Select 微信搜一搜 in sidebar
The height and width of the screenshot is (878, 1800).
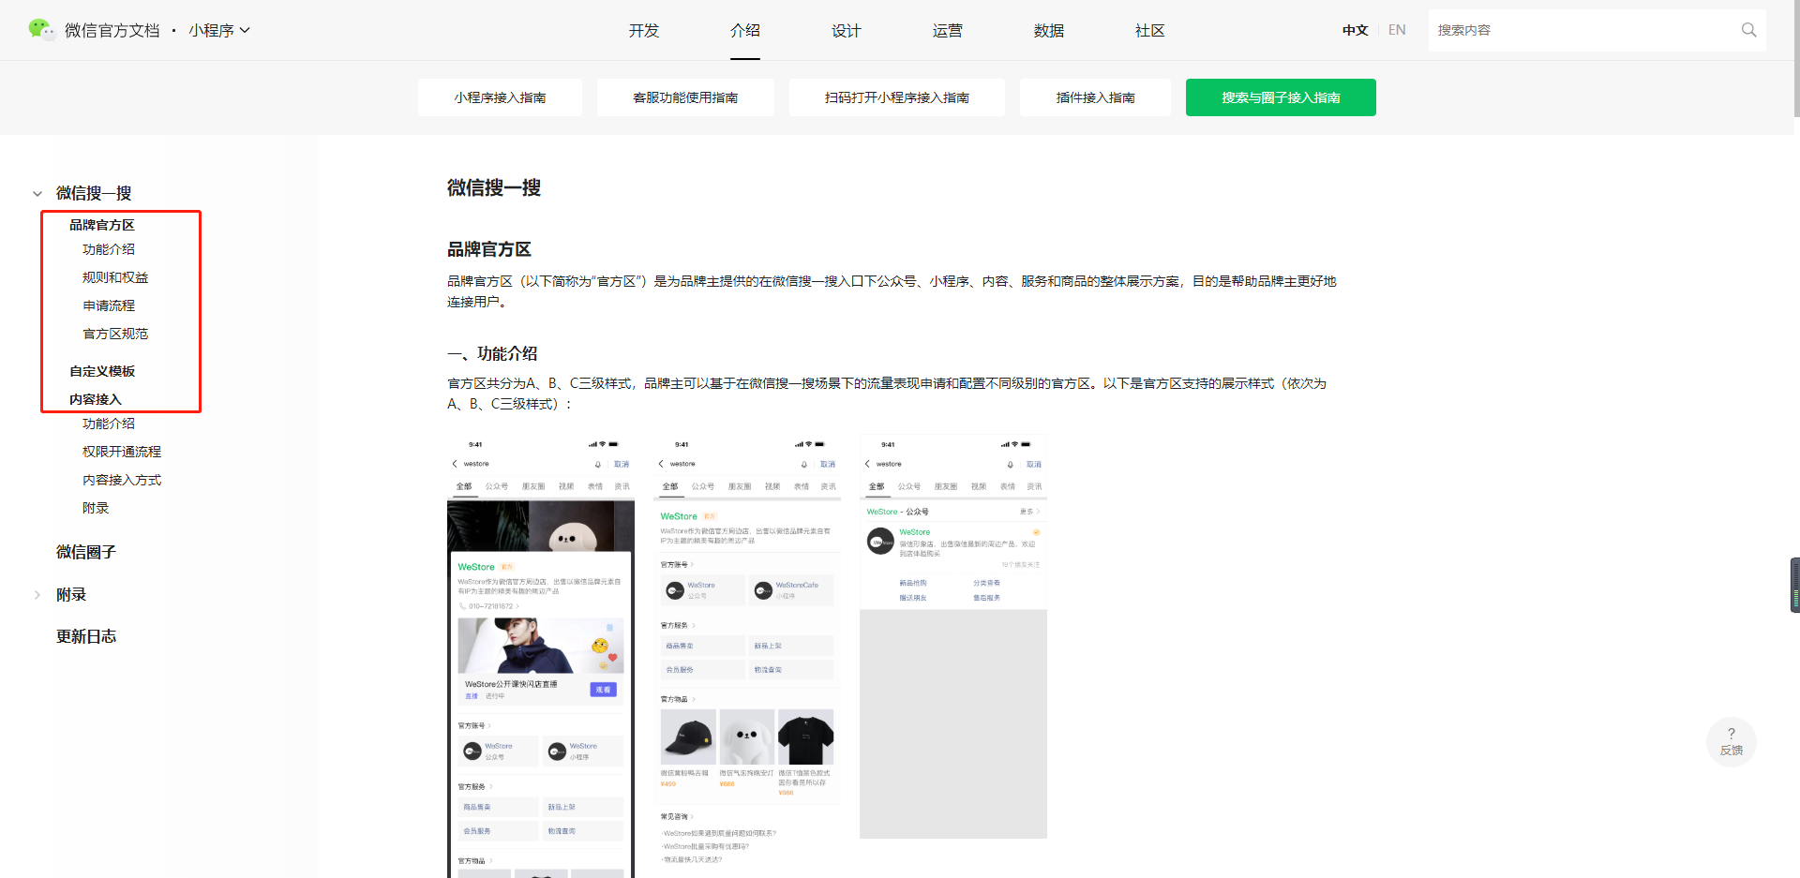coord(94,193)
